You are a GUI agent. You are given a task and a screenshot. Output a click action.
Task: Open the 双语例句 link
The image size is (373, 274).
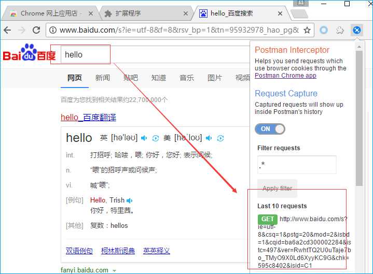click(x=79, y=251)
